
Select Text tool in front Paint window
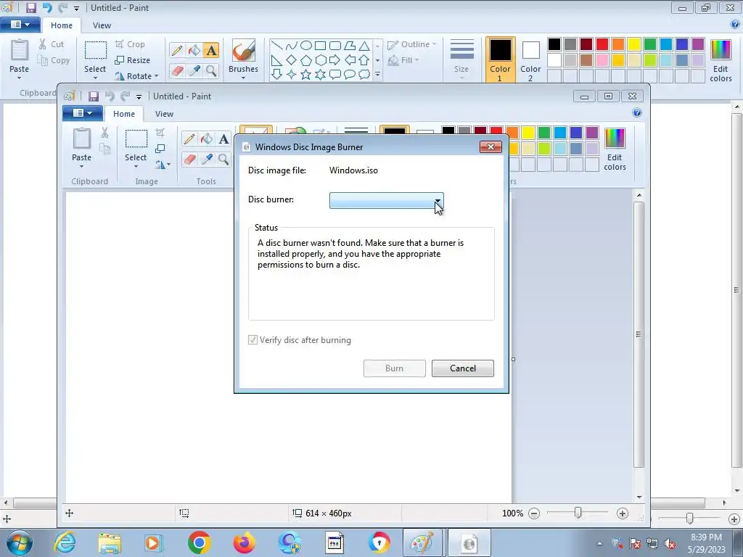point(223,139)
